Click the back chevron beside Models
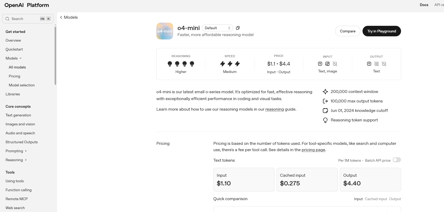Screen dimensions: 444x212 [x=61, y=17]
